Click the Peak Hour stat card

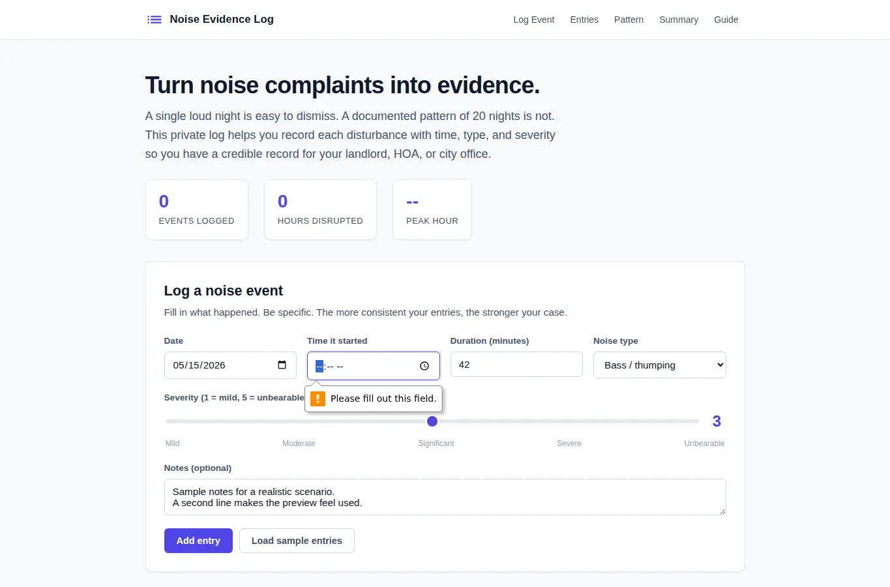click(x=432, y=210)
